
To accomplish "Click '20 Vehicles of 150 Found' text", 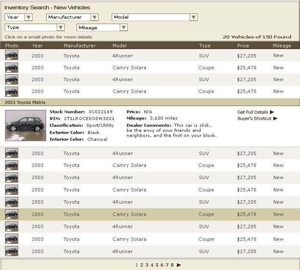I will coord(257,37).
